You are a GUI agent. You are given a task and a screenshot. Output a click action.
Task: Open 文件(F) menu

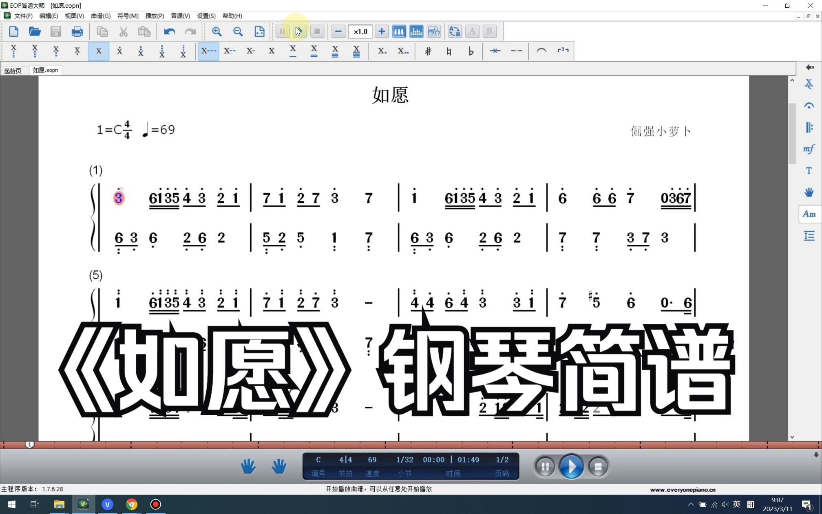point(23,16)
